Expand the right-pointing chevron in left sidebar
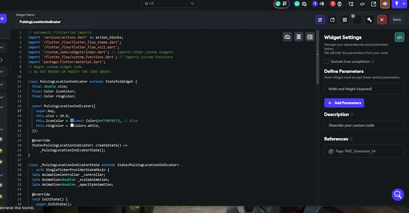Image resolution: width=409 pixels, height=213 pixels. [x=2, y=60]
